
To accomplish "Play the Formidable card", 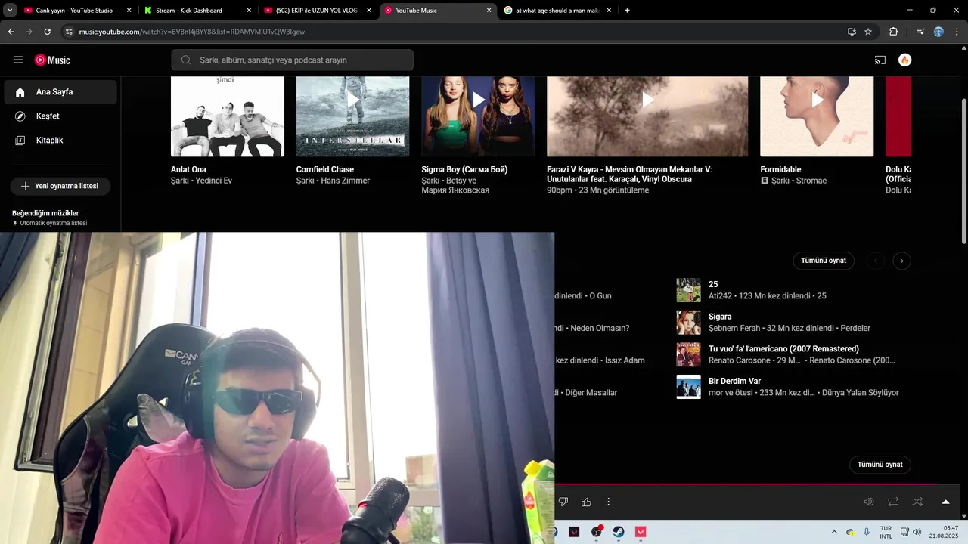I will 817,100.
